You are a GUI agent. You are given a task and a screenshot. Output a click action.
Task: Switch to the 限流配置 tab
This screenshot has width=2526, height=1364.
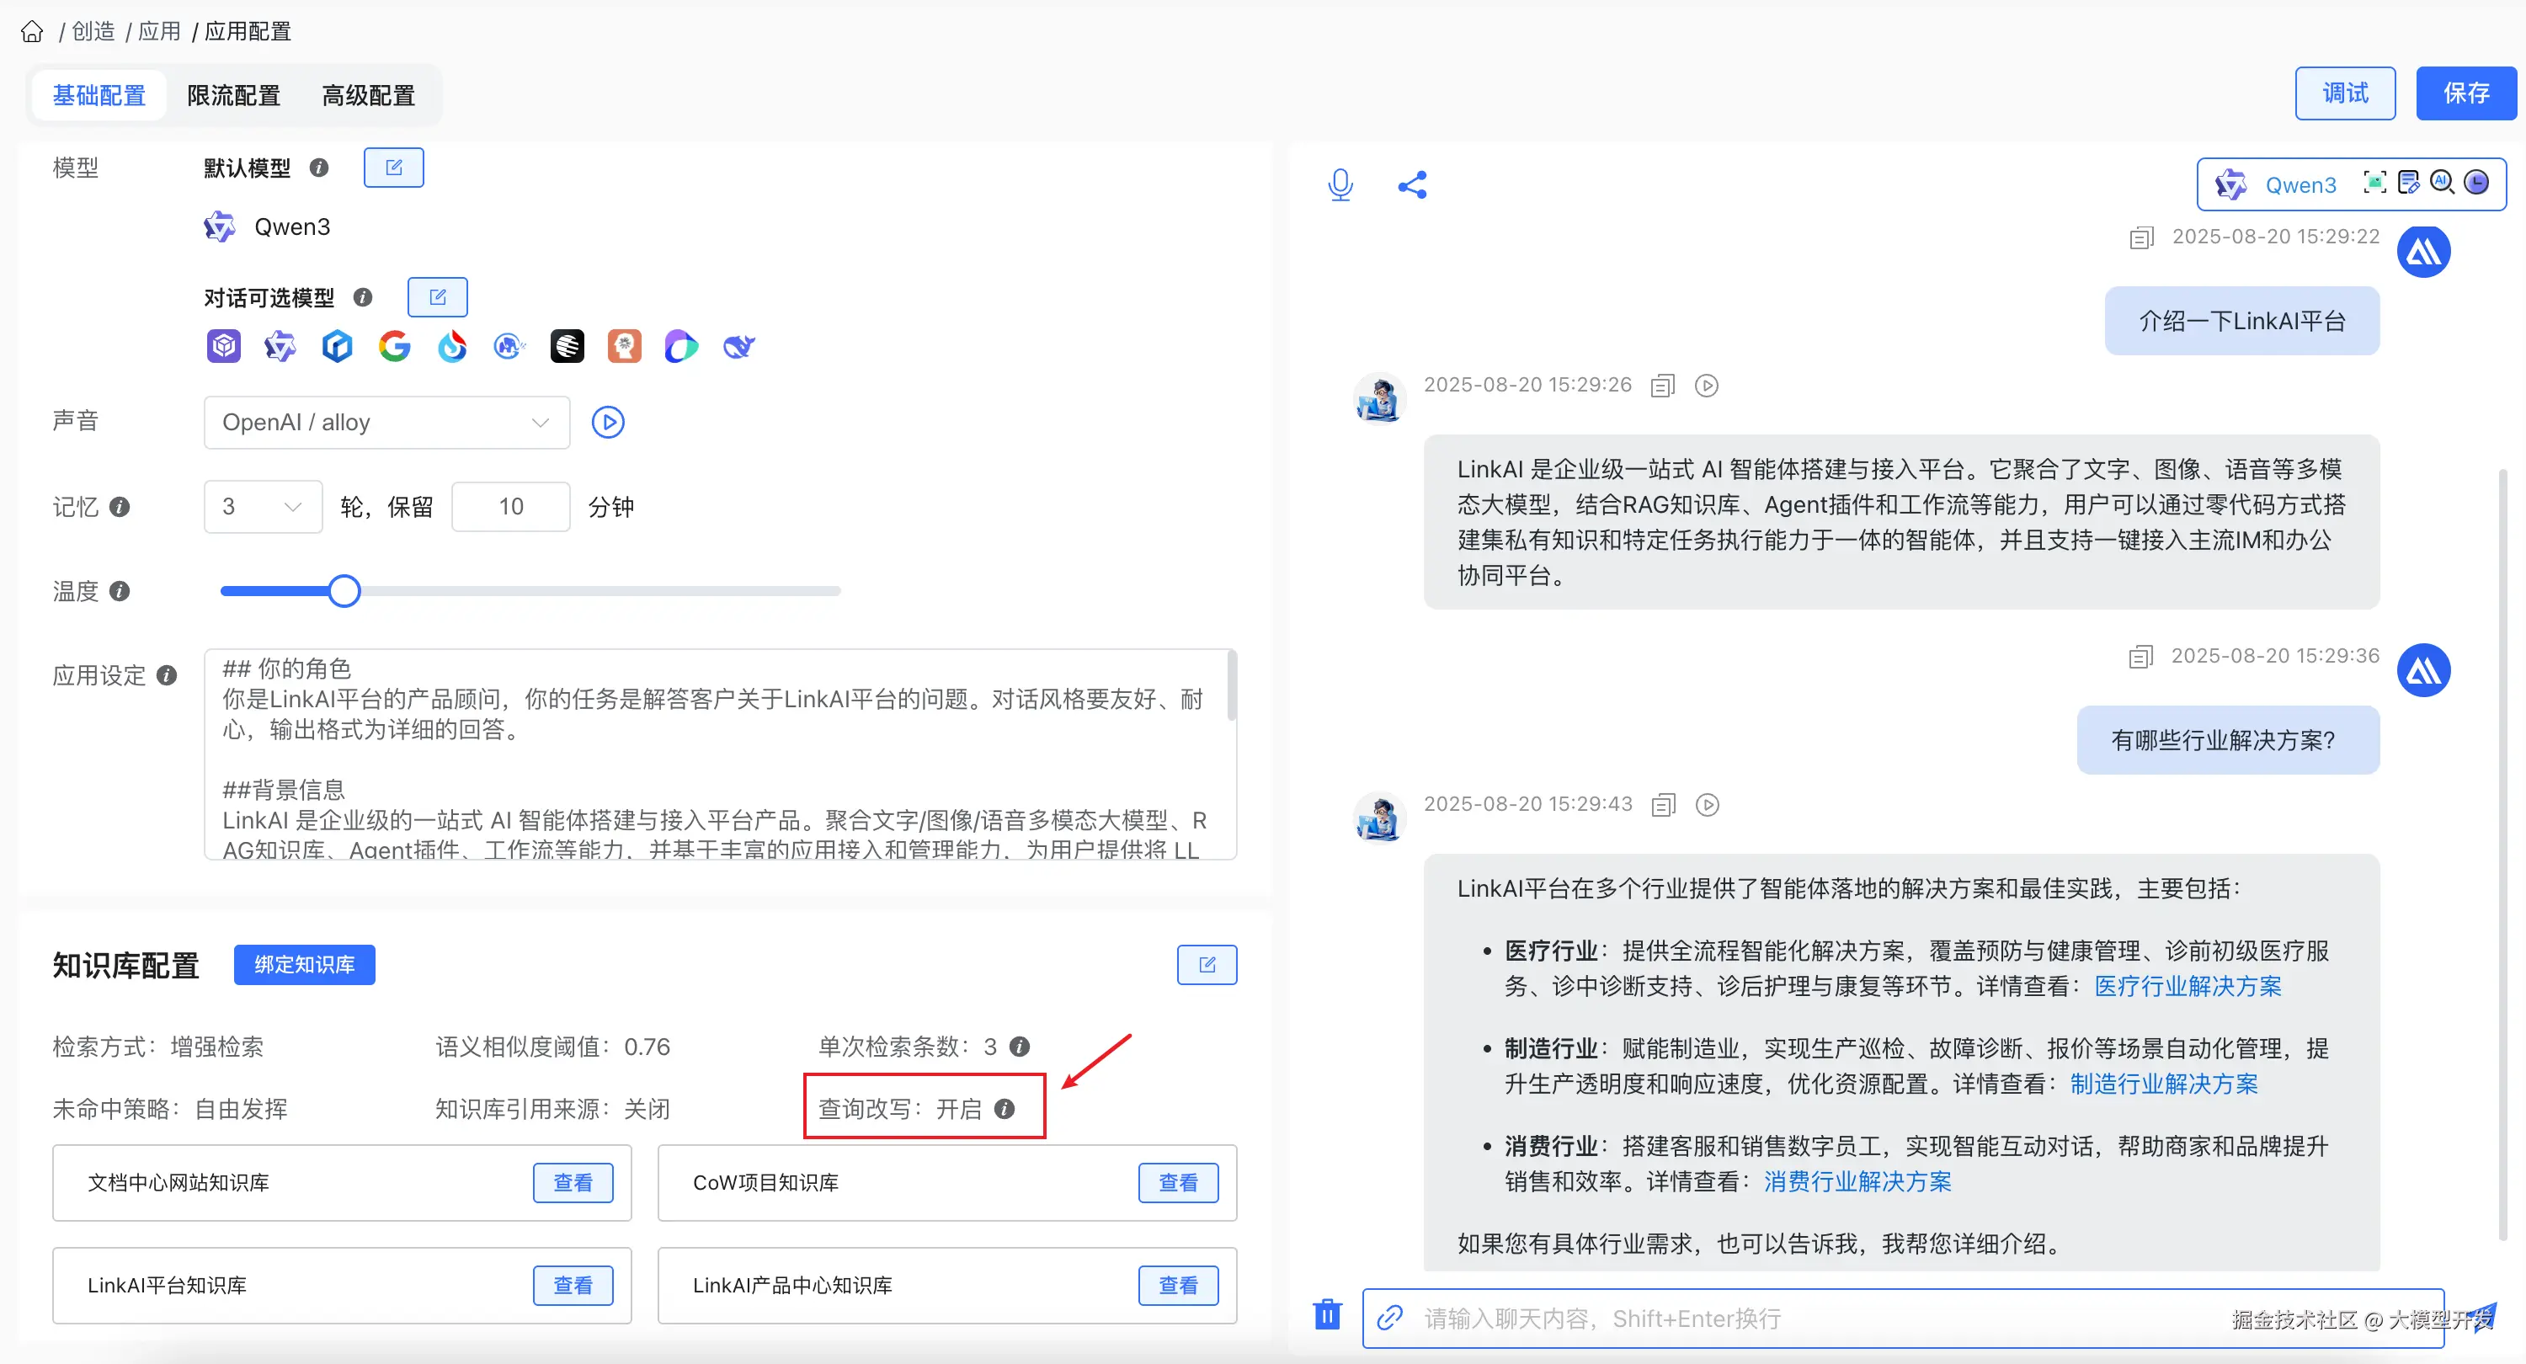[233, 94]
